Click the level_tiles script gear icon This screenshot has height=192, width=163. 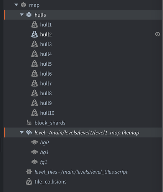[x=29, y=172]
